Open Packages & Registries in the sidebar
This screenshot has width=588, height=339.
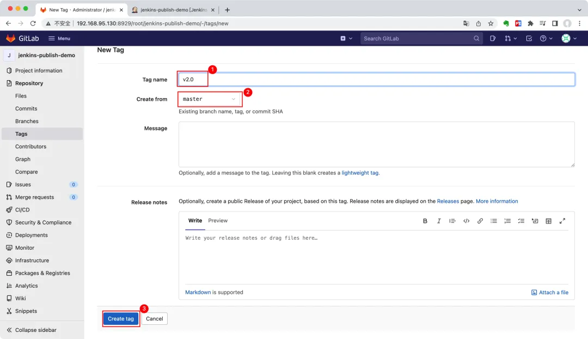coord(42,273)
